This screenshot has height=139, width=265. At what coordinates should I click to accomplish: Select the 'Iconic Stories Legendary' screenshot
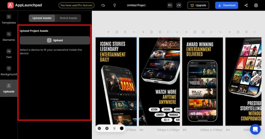tap(116, 81)
